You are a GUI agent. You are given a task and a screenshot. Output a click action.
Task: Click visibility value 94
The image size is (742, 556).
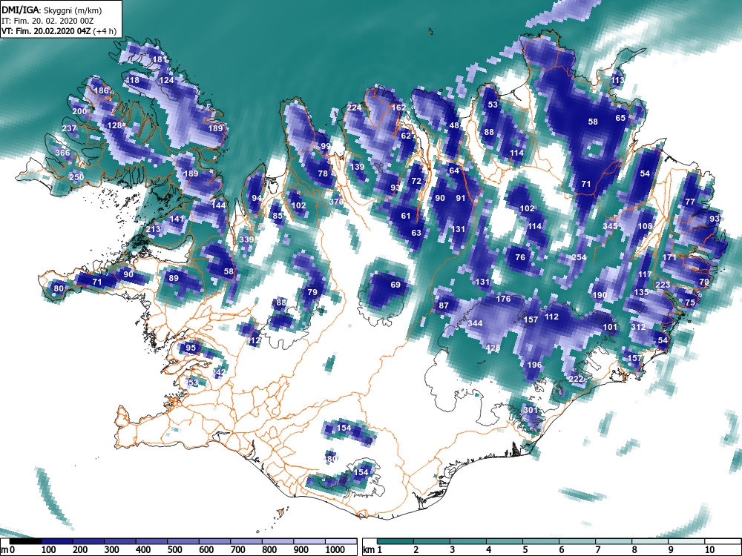tap(256, 198)
